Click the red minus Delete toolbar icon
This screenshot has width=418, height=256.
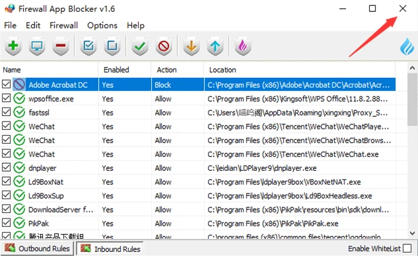tap(61, 46)
